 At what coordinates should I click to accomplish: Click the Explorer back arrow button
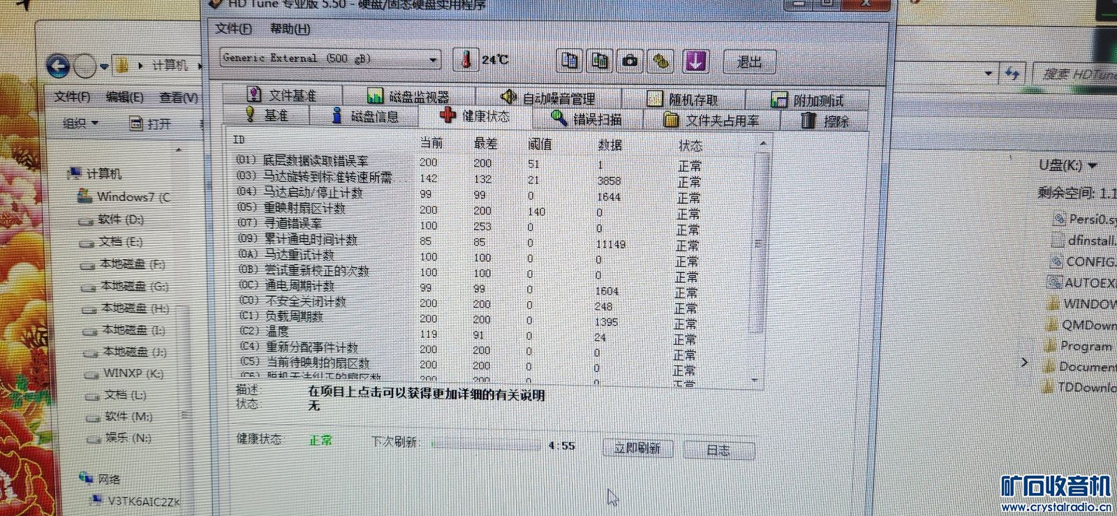(58, 66)
